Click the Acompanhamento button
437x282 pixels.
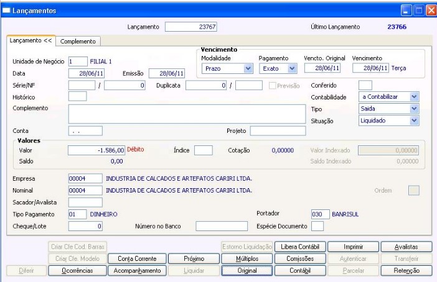click(x=137, y=271)
